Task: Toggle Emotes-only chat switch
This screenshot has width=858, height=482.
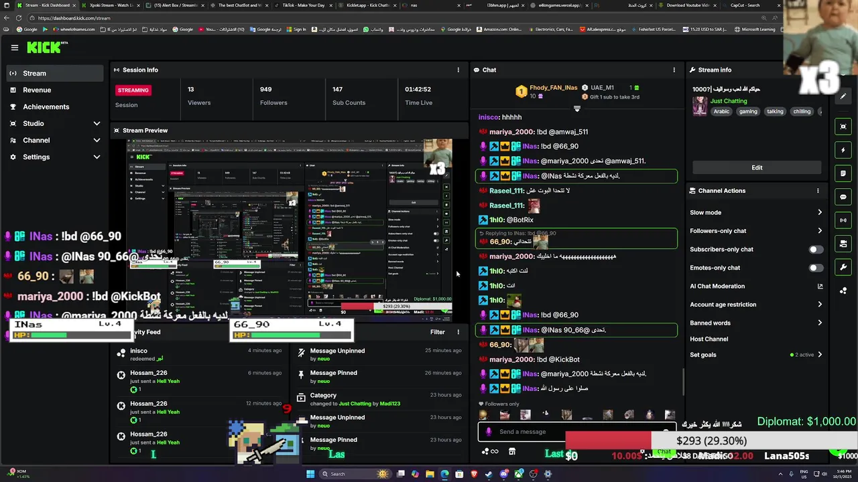Action: pyautogui.click(x=815, y=268)
